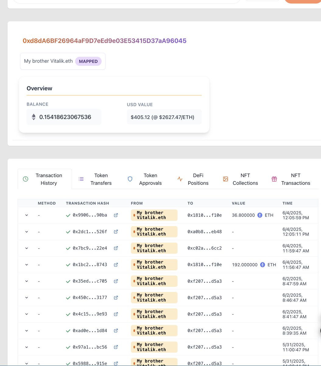The image size is (321, 366).
Task: Click the TIME column header
Action: (287, 203)
